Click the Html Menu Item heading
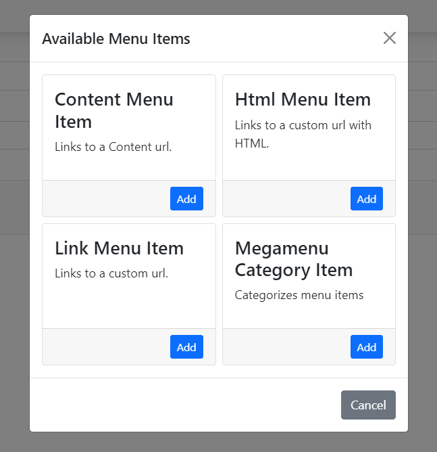This screenshot has width=437, height=452. point(303,99)
